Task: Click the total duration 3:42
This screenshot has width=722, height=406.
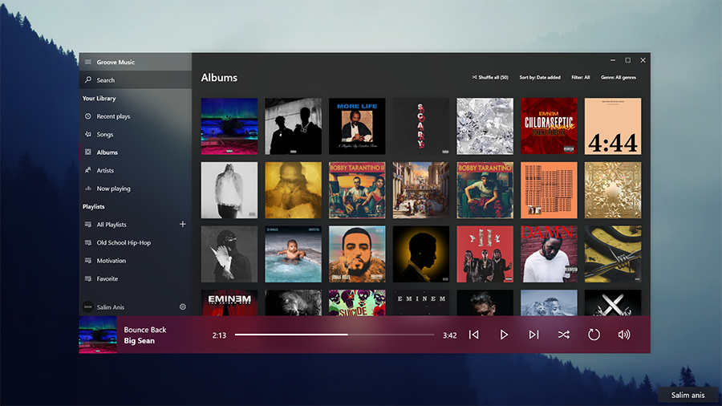Action: 450,335
